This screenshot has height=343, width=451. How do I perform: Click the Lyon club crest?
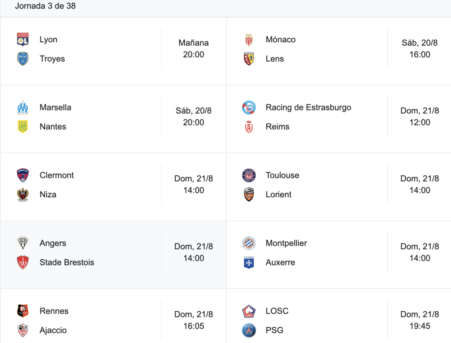(x=23, y=39)
